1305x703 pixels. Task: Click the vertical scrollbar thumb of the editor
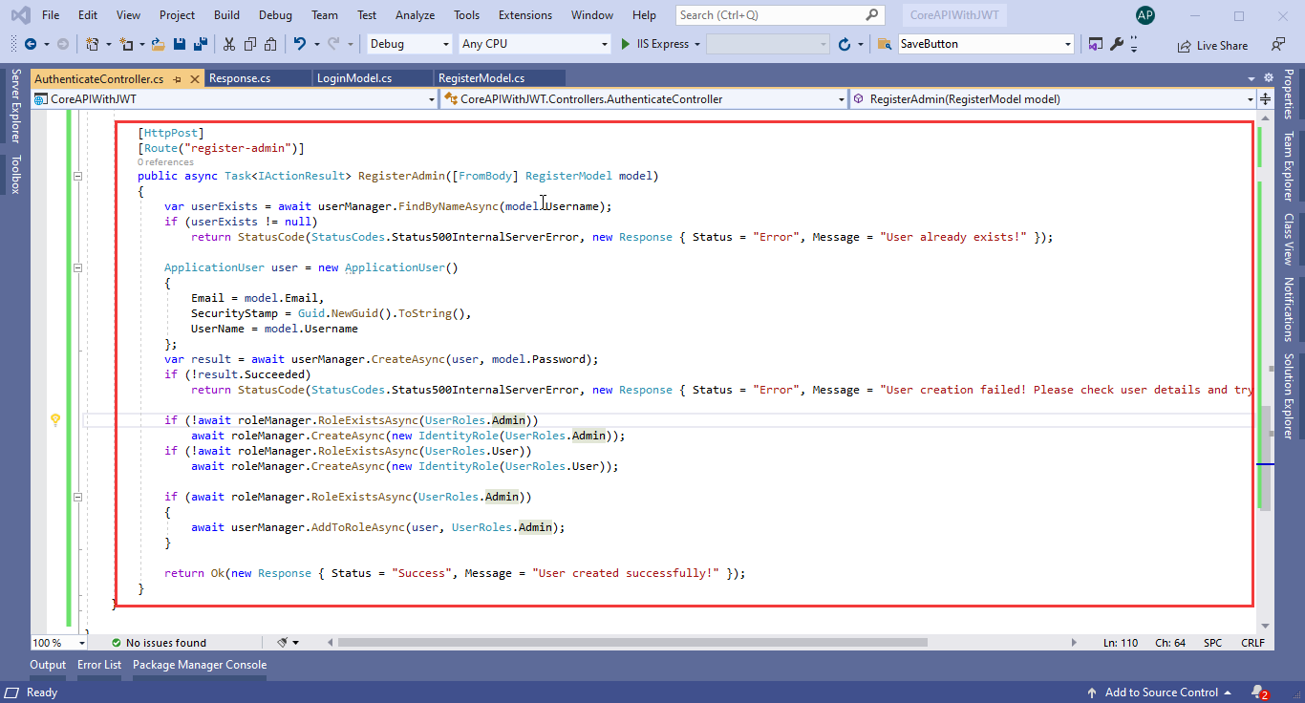pos(1265,457)
